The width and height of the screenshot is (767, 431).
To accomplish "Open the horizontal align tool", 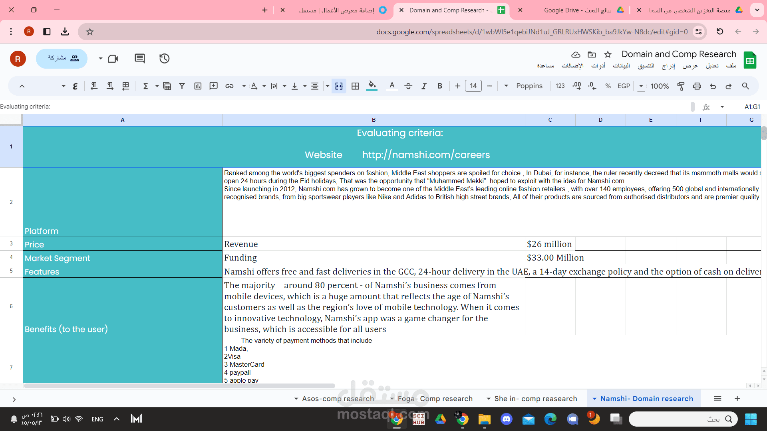I will [315, 86].
